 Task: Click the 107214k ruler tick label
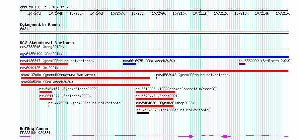(262, 13)
